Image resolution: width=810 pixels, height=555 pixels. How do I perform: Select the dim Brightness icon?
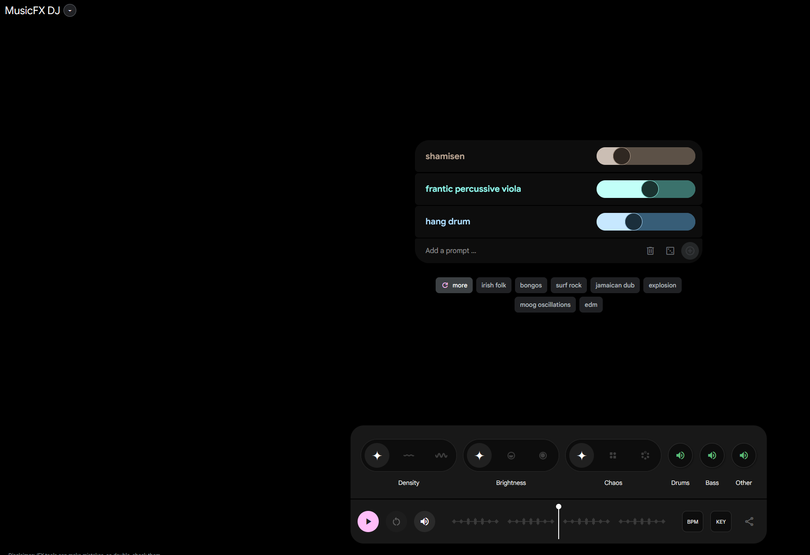coord(511,455)
